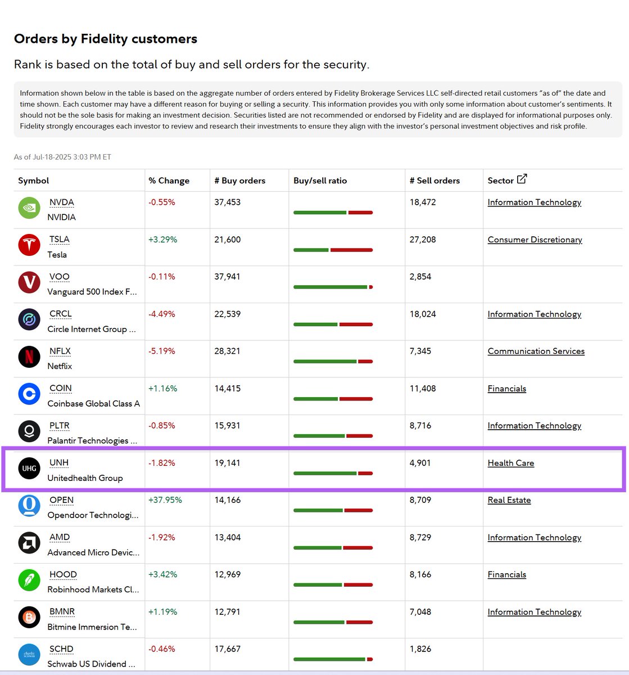The image size is (629, 675).
Task: Open the HOOD ticker link
Action: 63,574
